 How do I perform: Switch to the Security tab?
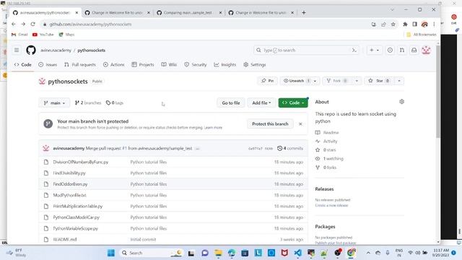(x=196, y=64)
